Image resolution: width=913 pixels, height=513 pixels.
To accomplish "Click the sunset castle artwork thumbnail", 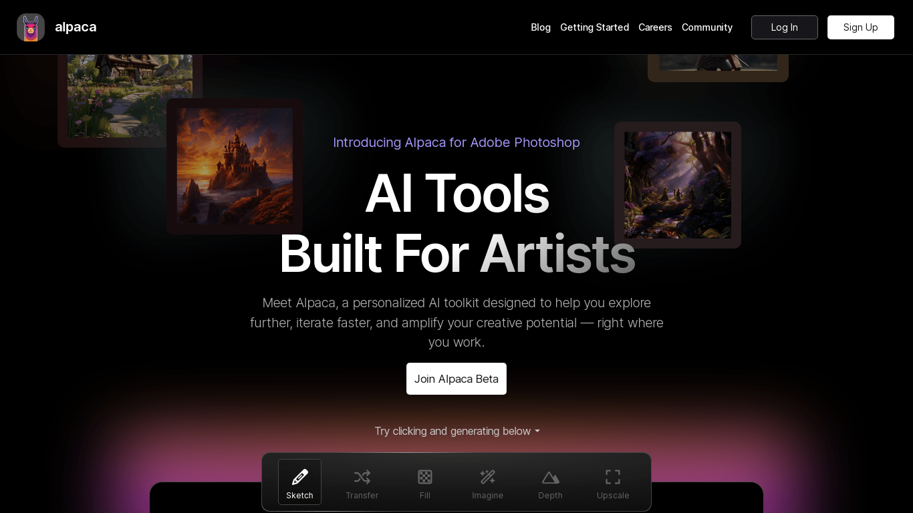I will pos(235,166).
